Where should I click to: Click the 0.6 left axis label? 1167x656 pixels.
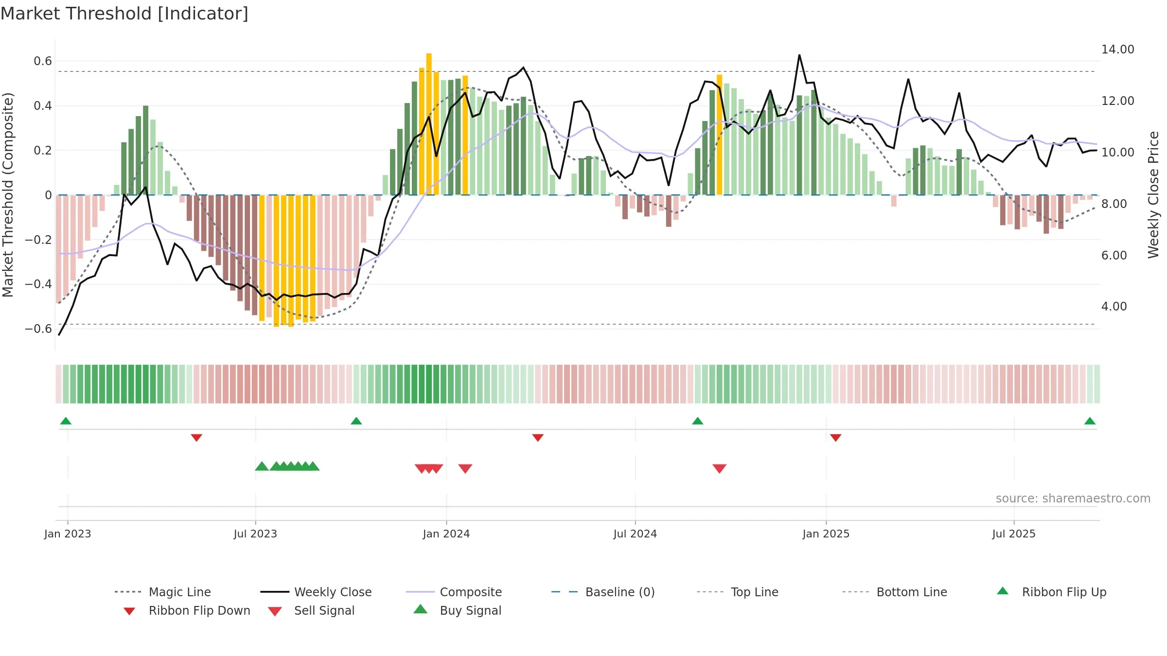tap(43, 61)
